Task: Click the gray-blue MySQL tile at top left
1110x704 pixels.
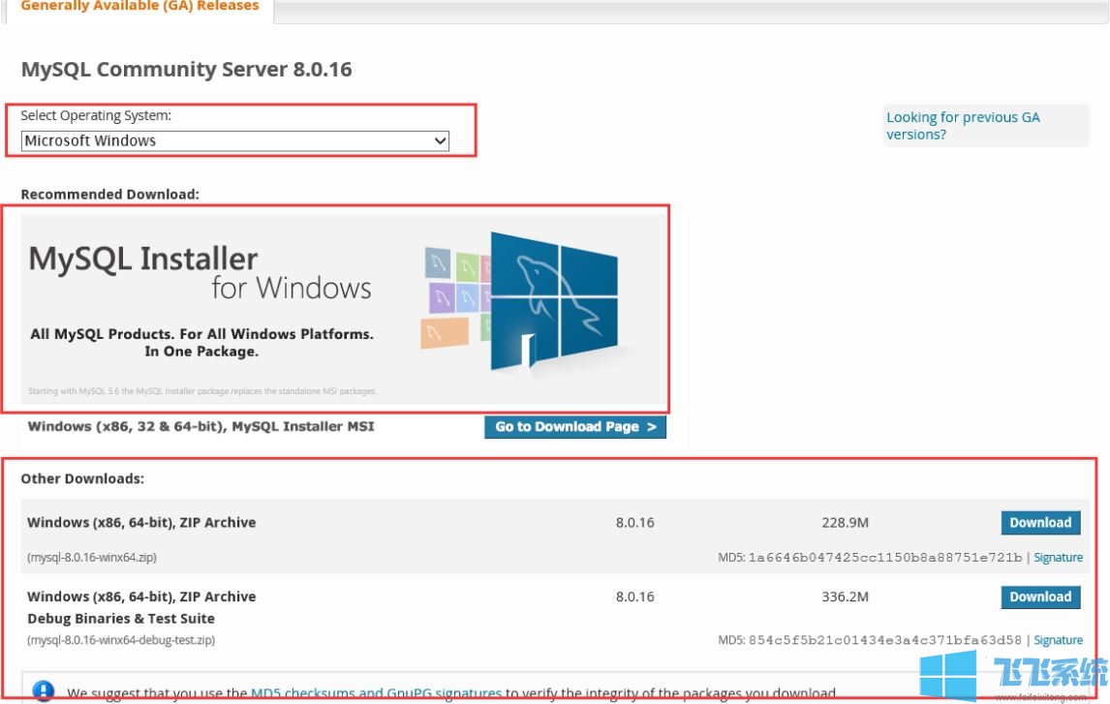Action: tap(438, 262)
